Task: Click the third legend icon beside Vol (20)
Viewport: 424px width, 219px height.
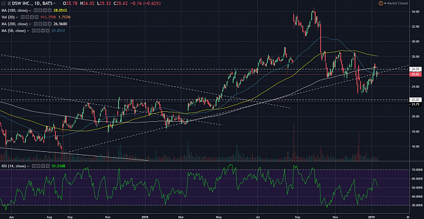Action: pos(32,17)
